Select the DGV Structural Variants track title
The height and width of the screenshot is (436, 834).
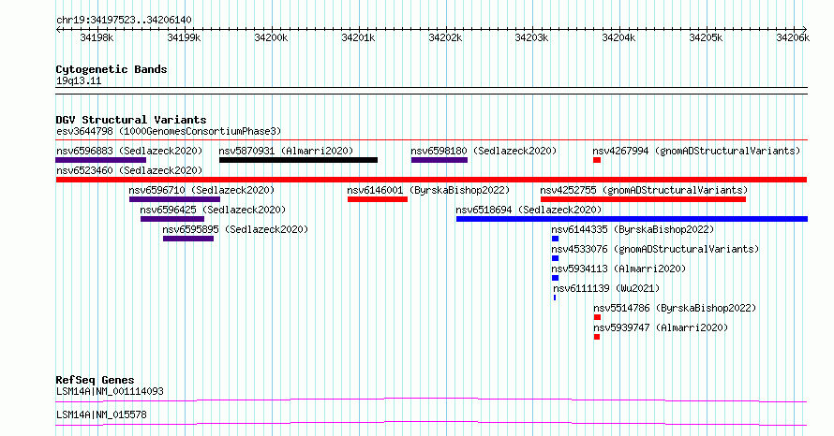(131, 120)
